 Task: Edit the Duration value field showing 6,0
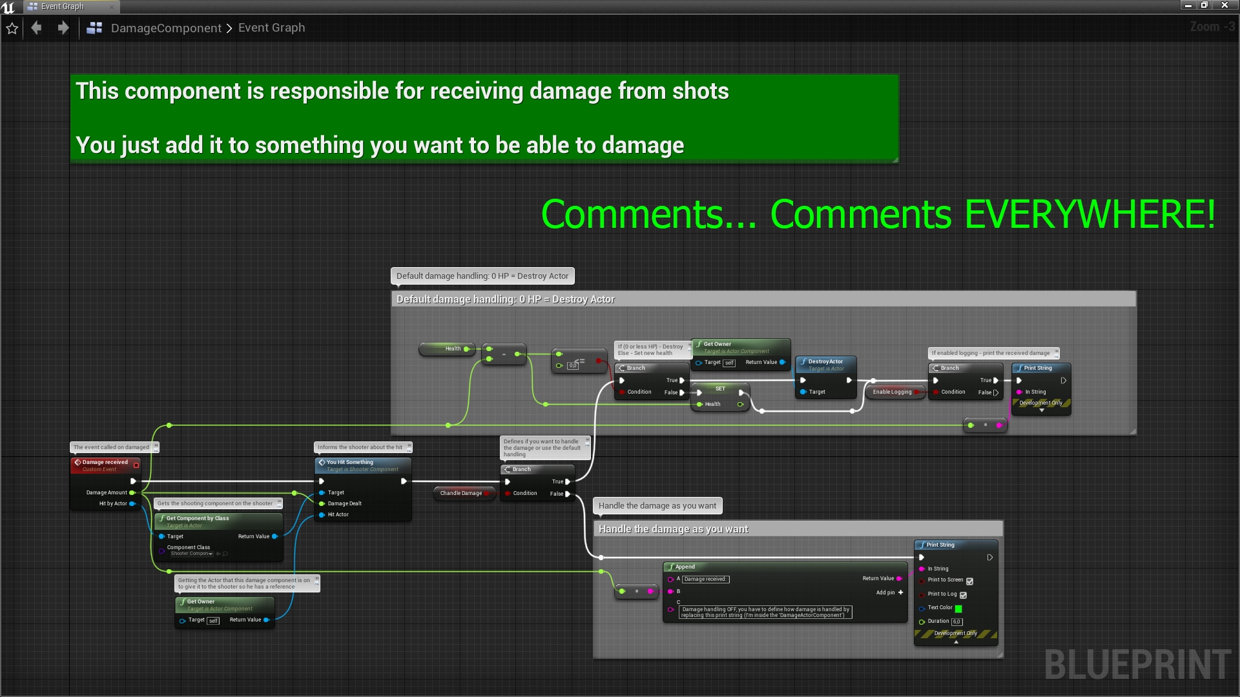(x=957, y=621)
